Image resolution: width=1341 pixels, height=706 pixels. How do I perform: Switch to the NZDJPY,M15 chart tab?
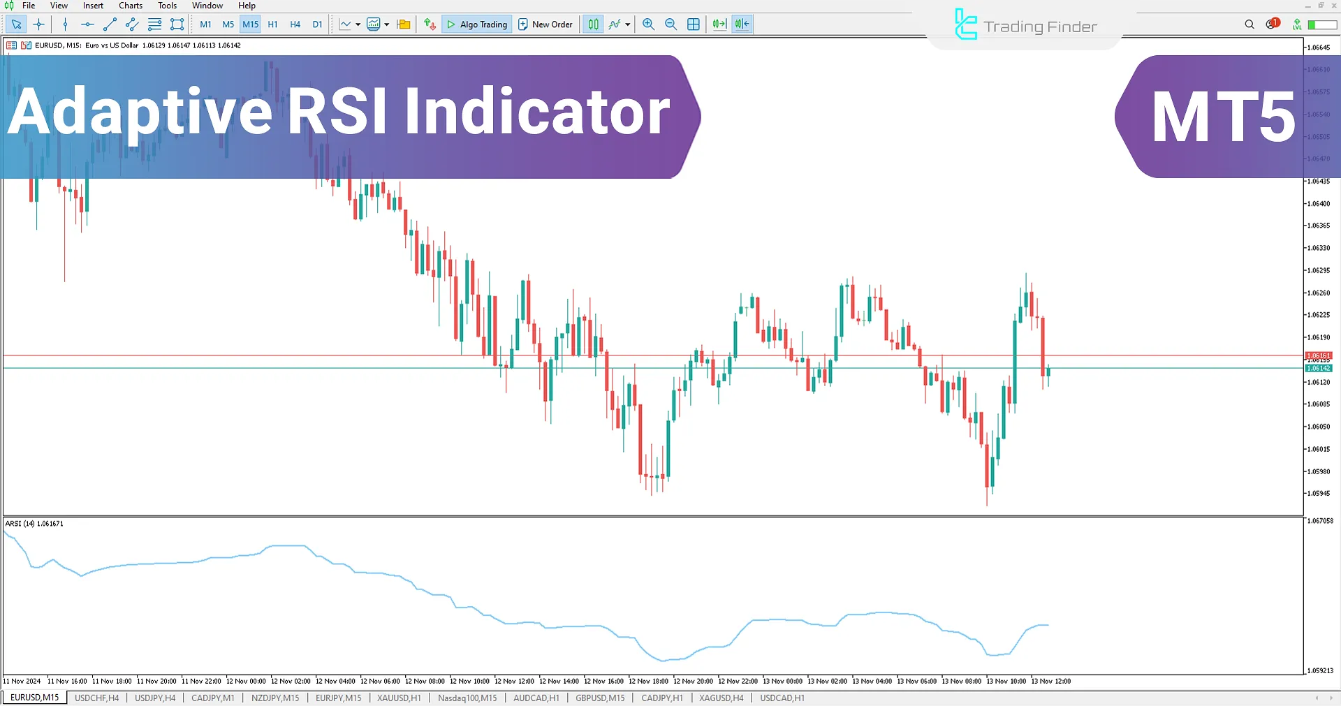pos(275,698)
